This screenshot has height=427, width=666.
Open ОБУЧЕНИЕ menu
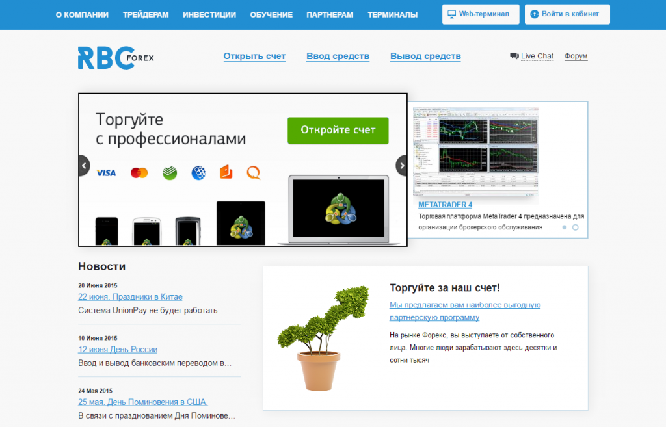click(x=271, y=14)
